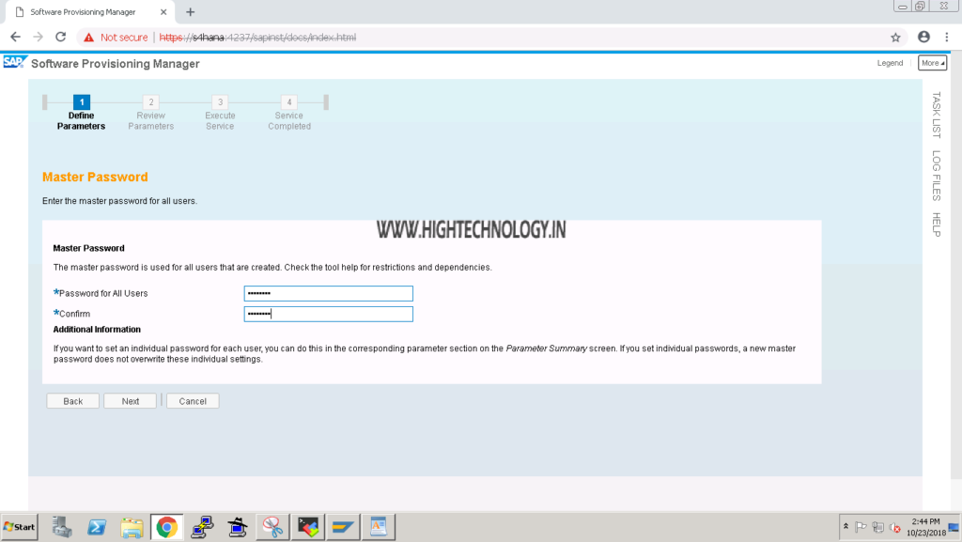This screenshot has width=962, height=542.
Task: Select step 1 Define Parameters
Action: coord(81,113)
